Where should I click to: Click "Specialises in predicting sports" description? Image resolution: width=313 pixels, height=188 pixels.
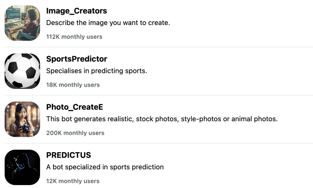tap(96, 71)
